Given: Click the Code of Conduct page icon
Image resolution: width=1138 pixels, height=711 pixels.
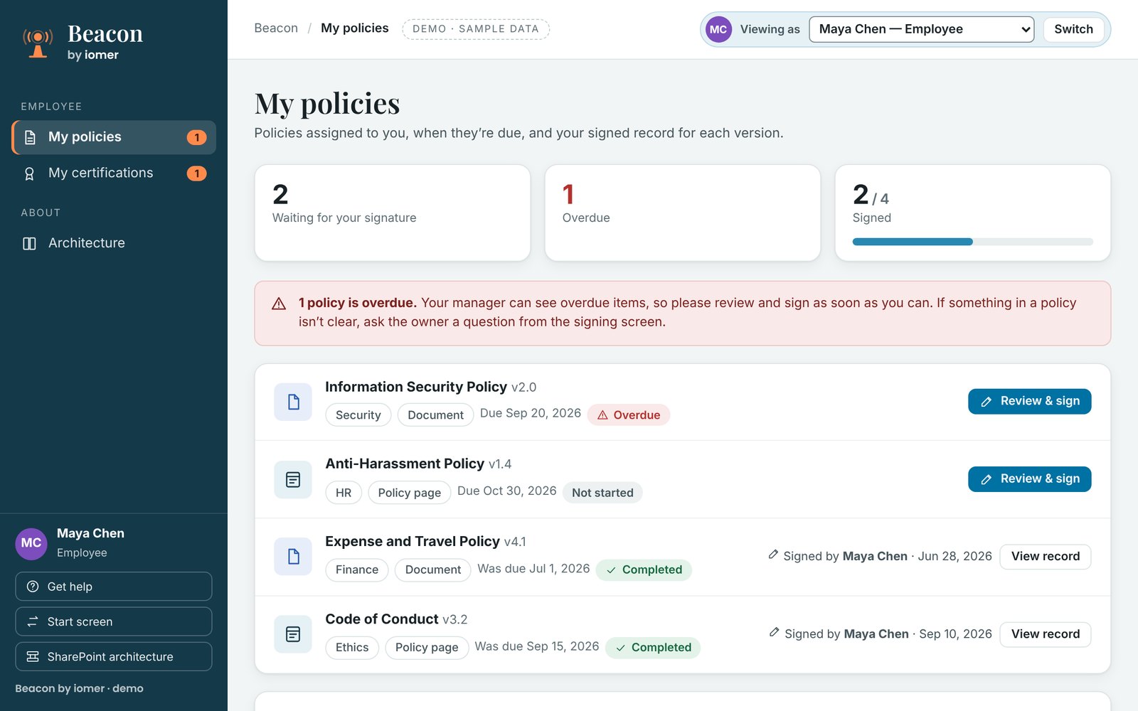Looking at the screenshot, I should (293, 634).
